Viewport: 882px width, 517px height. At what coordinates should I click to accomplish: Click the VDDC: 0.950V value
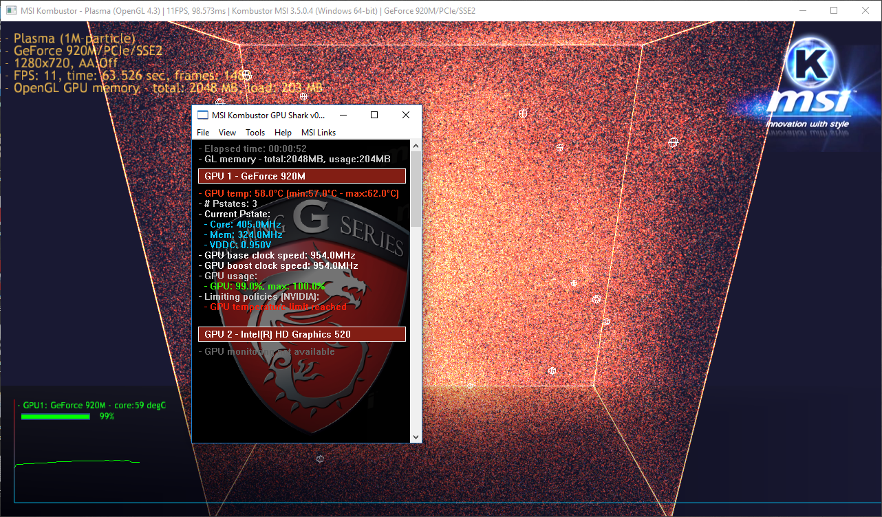point(237,245)
